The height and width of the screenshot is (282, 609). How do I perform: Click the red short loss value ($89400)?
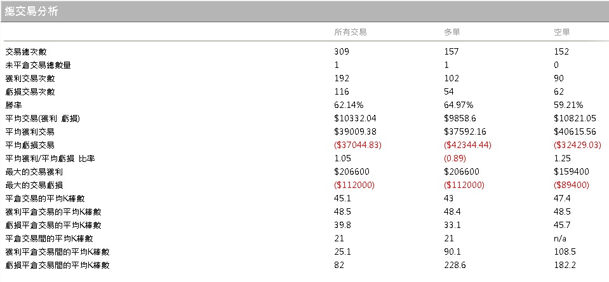572,185
